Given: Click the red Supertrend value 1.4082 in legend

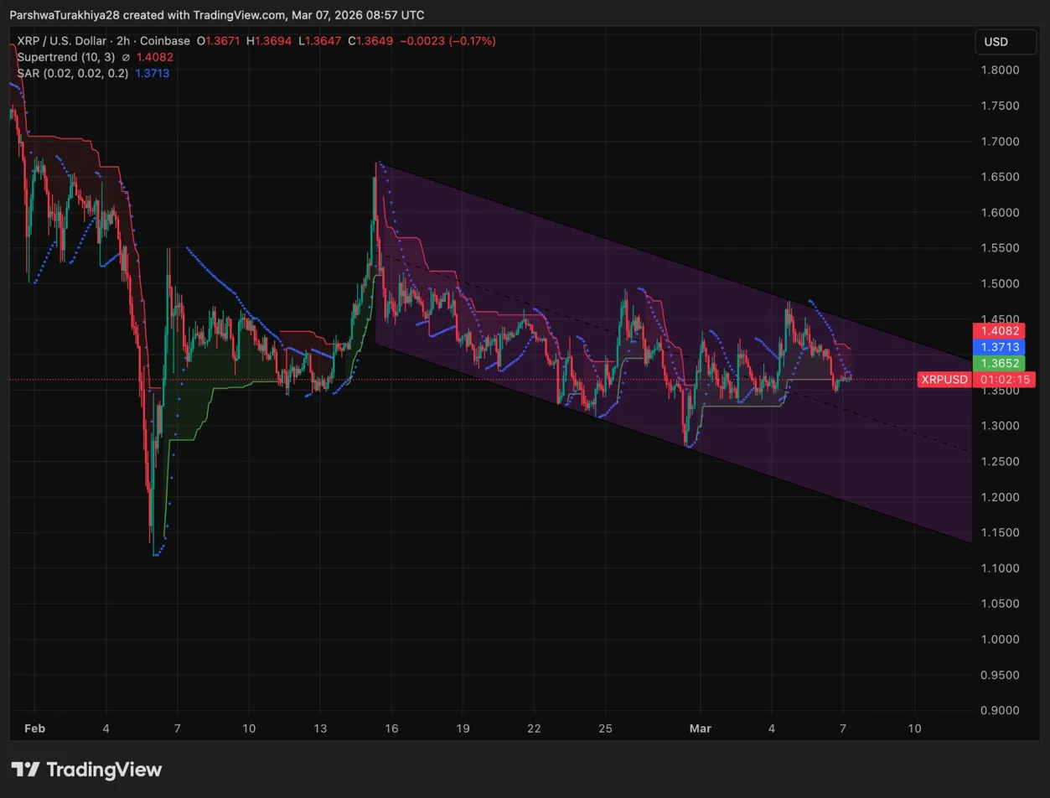Looking at the screenshot, I should (153, 57).
